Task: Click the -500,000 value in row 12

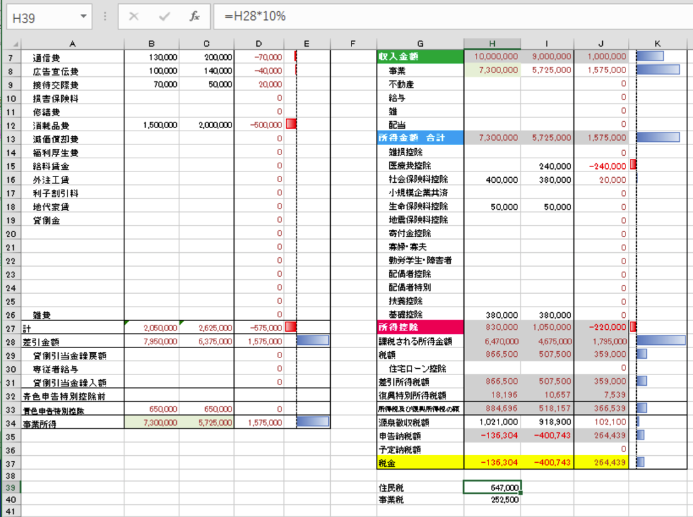Action: (x=259, y=125)
